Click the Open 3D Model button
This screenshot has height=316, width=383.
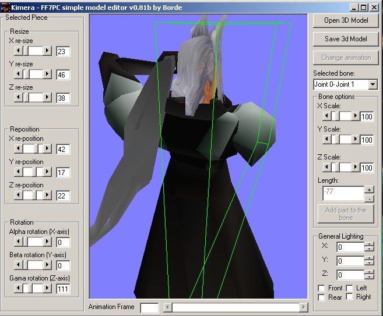click(346, 20)
